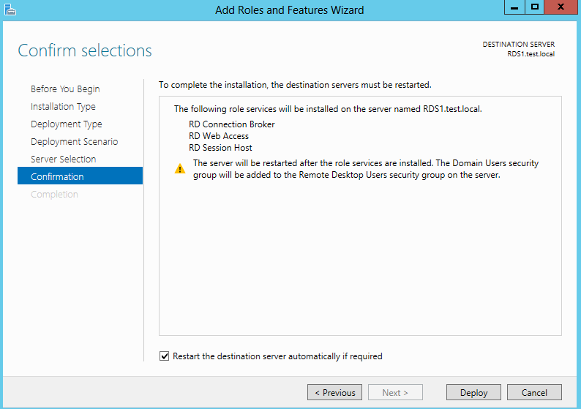
Task: Select the highlighted Confirmation step
Action: point(80,176)
